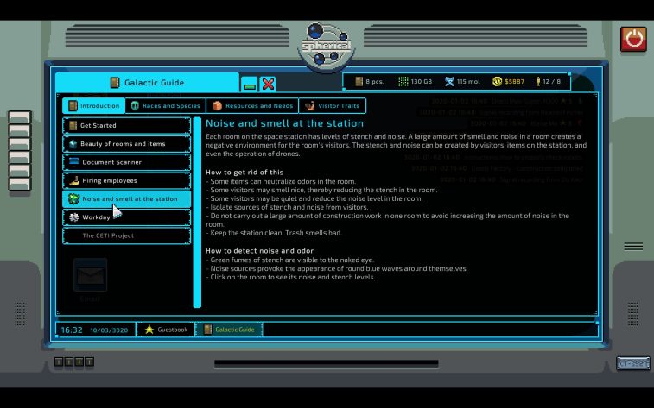Open Guestbook from the taskbar
The width and height of the screenshot is (654, 408).
click(166, 330)
